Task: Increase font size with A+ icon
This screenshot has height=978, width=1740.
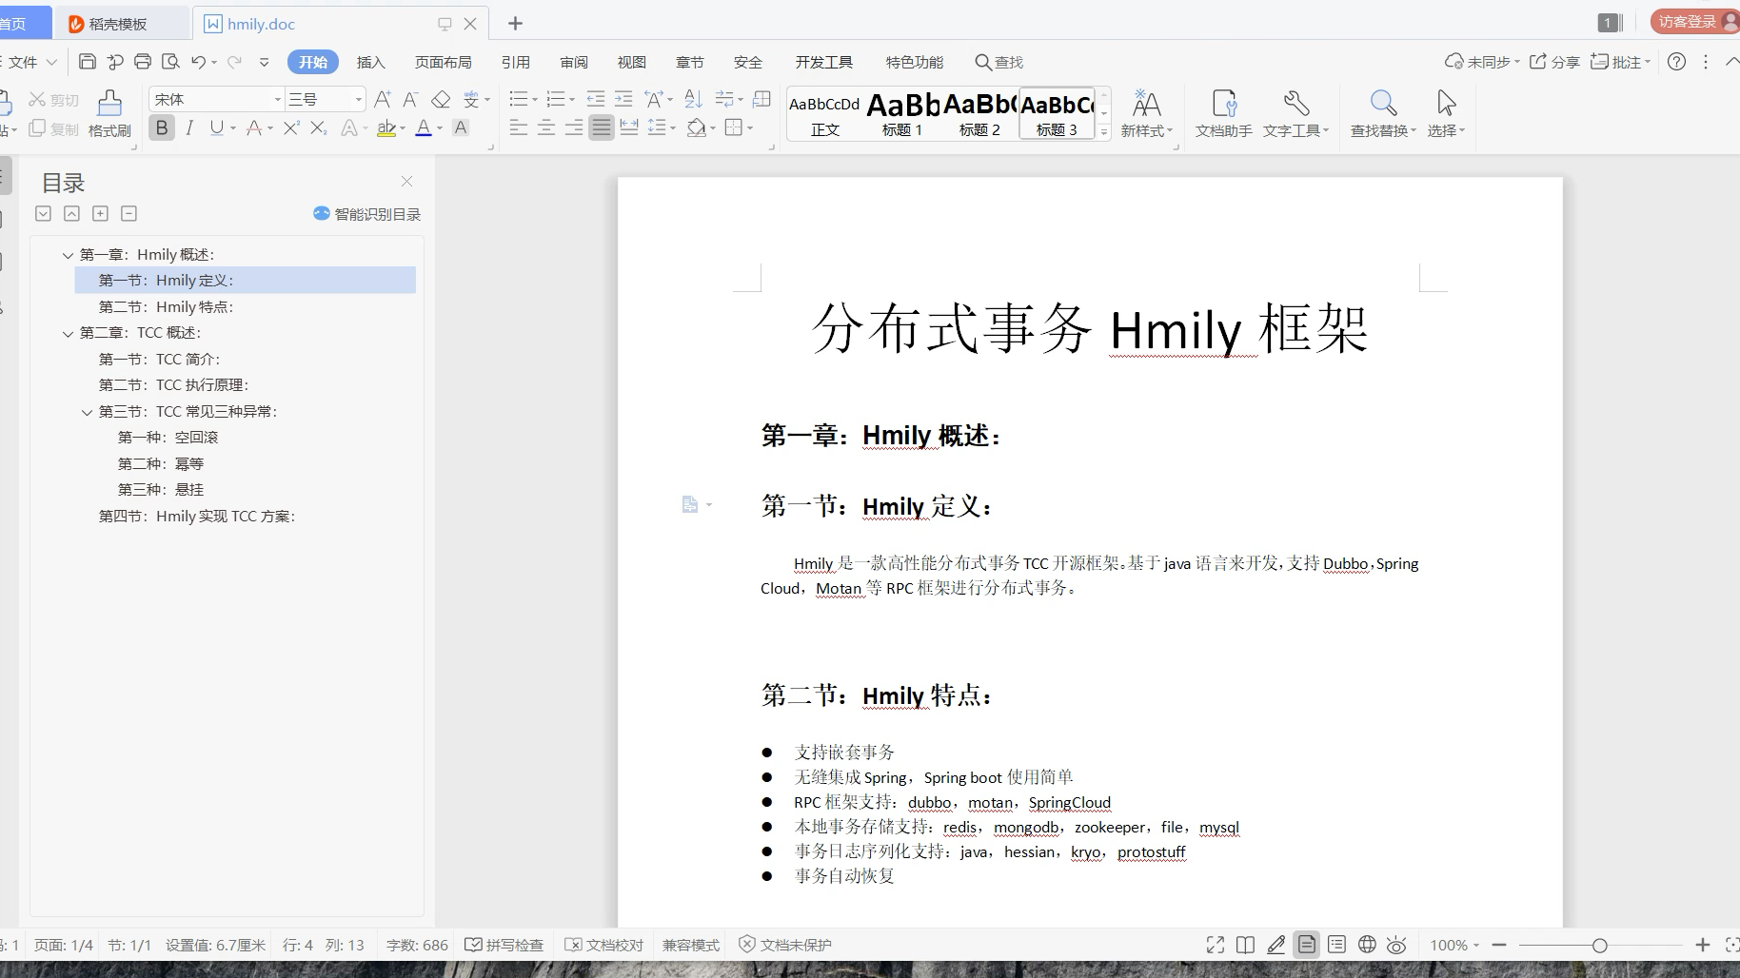Action: [383, 99]
